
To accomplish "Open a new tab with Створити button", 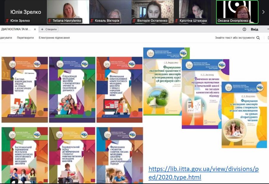I will click(x=49, y=29).
